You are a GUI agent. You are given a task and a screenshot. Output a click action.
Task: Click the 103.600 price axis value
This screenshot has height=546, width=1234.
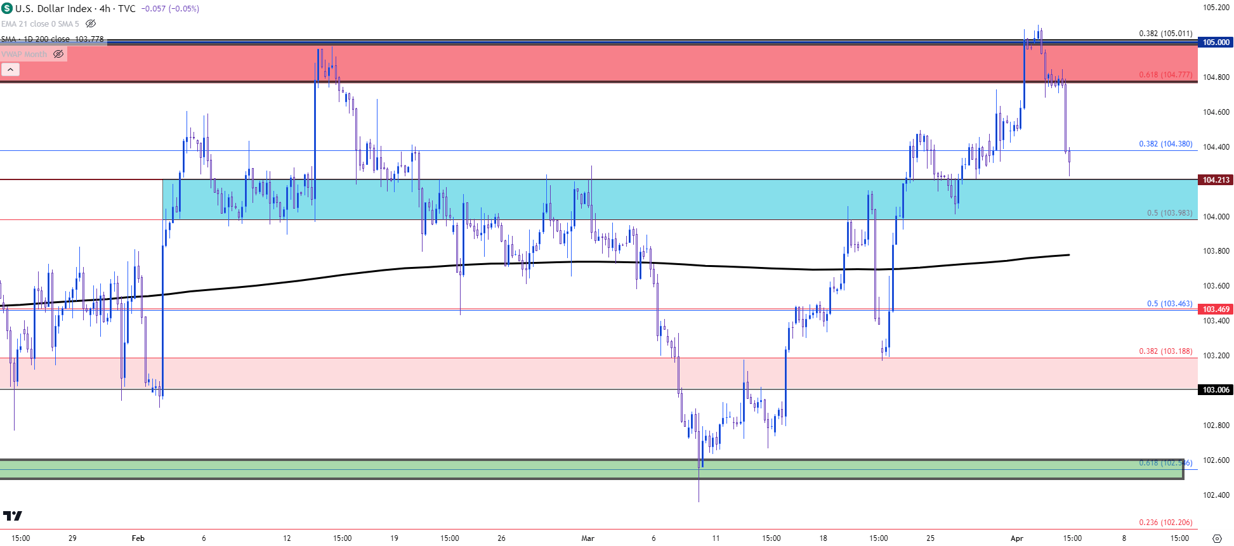1216,286
